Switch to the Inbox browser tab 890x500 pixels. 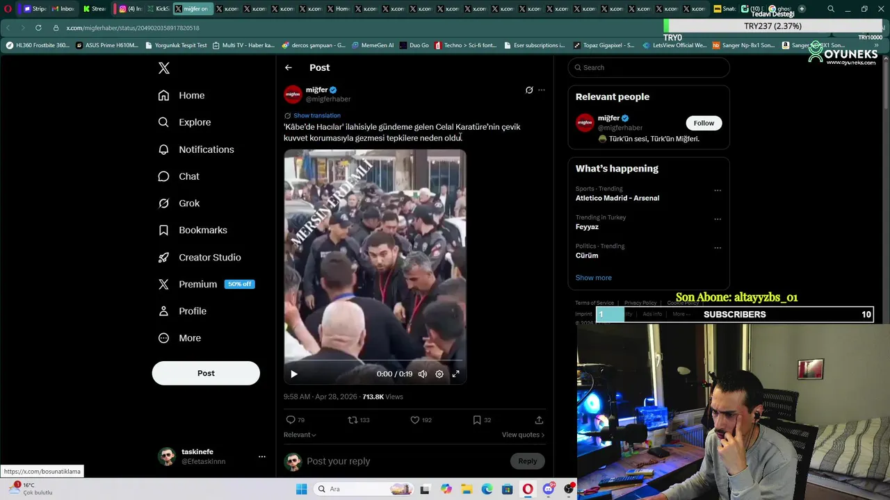pos(63,9)
